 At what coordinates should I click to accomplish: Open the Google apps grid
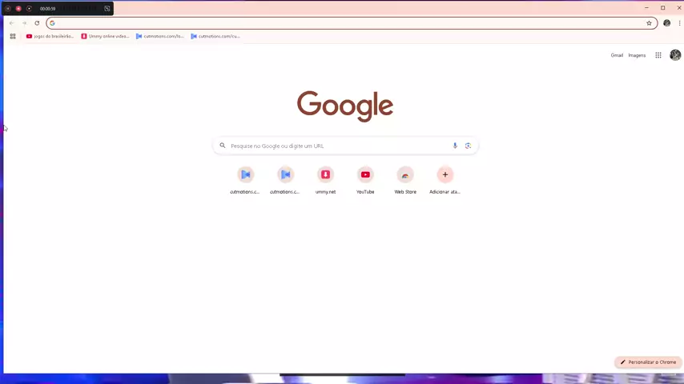click(x=658, y=55)
